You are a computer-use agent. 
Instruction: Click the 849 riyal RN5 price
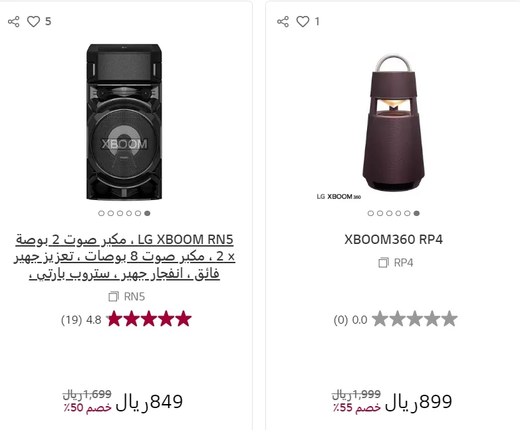[x=149, y=401]
